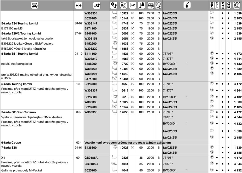Viewport: 242px width, 173px height.
Task: Click 'Výztuhu nárazníku objednejte u BMW dealera.' note
Action: click(x=32, y=117)
